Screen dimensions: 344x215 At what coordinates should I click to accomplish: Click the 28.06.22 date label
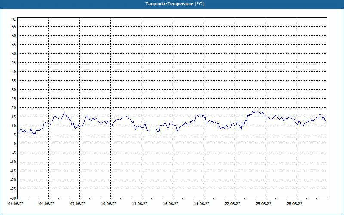[295, 204]
